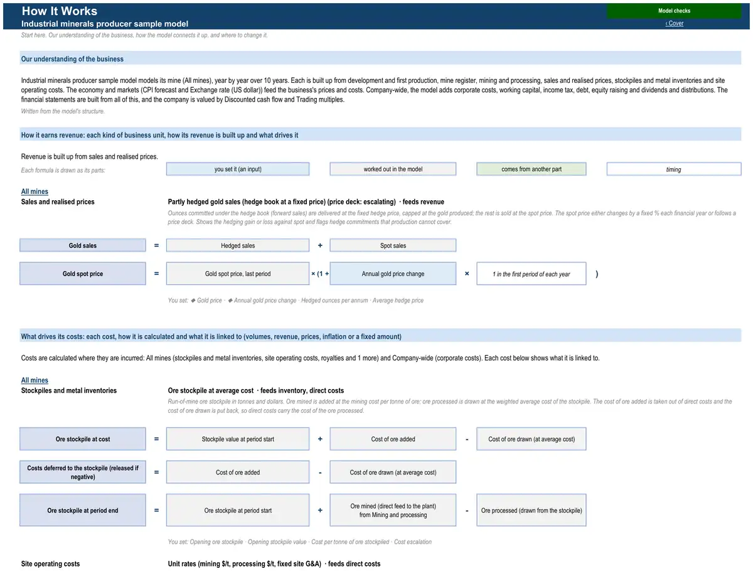Image resolution: width=753 pixels, height=571 pixels.
Task: Click 'Written from the model's structure.' note
Action: pos(63,111)
